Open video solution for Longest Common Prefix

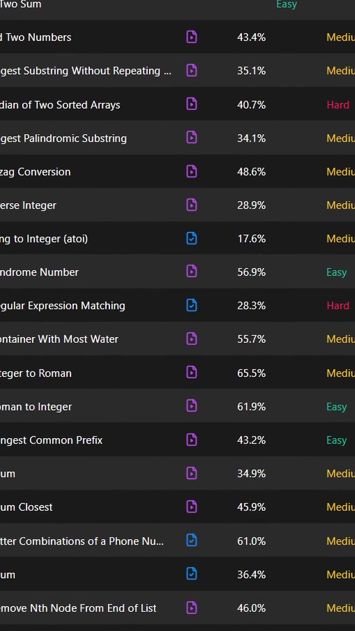tap(191, 440)
